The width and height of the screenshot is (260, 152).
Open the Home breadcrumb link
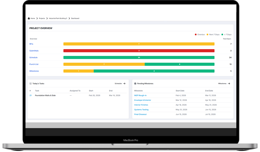33,18
